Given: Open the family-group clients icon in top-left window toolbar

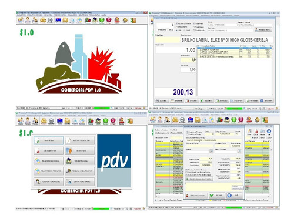Looking at the screenshot, I should click(21, 20).
